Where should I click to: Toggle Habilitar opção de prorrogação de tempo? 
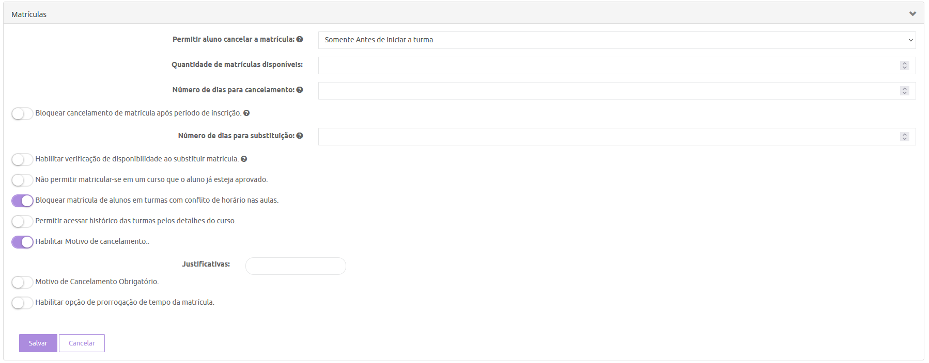click(22, 303)
